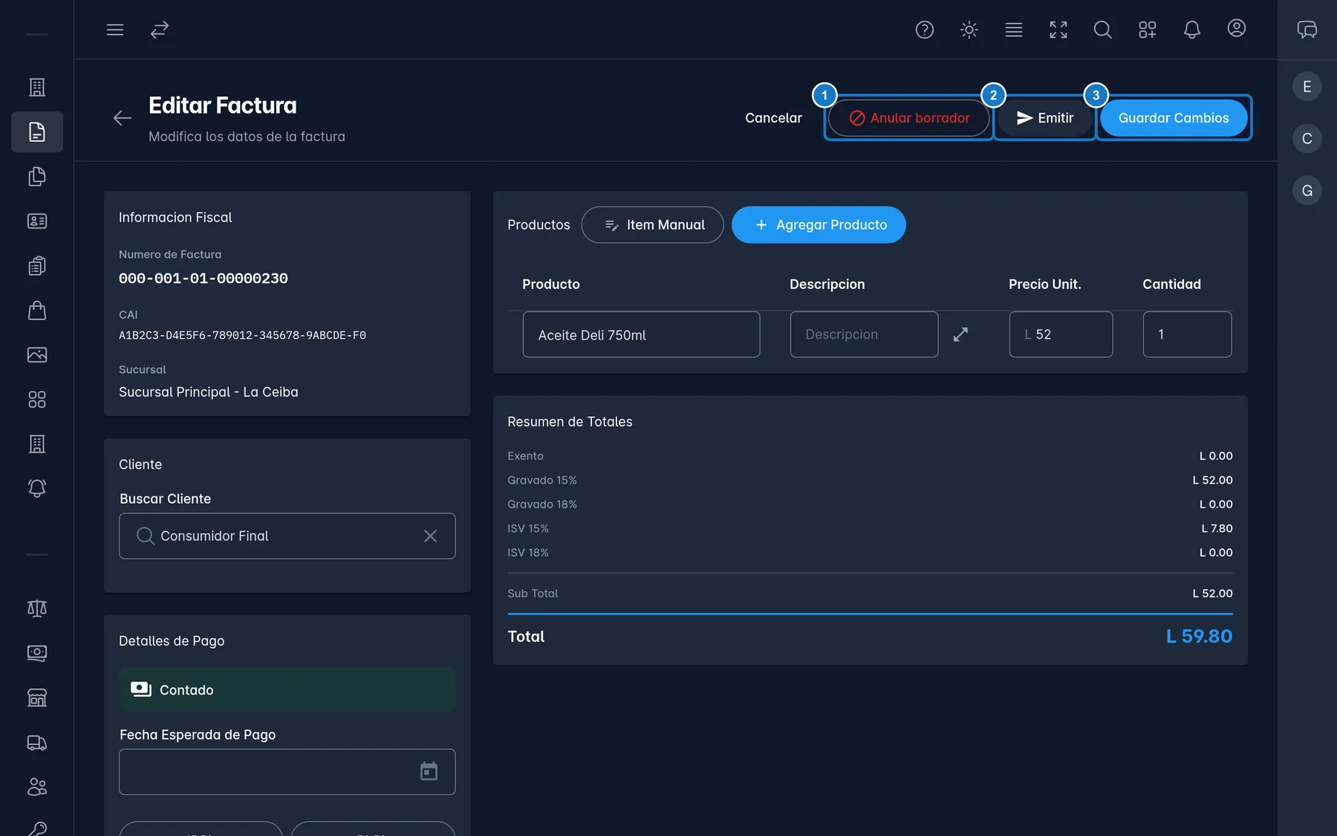Click the Aceite Deli 750ml product field
Screen dimensions: 1337x836
pos(641,334)
